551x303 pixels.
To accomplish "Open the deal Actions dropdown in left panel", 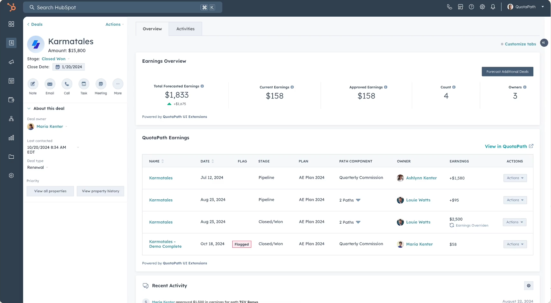I will [114, 24].
